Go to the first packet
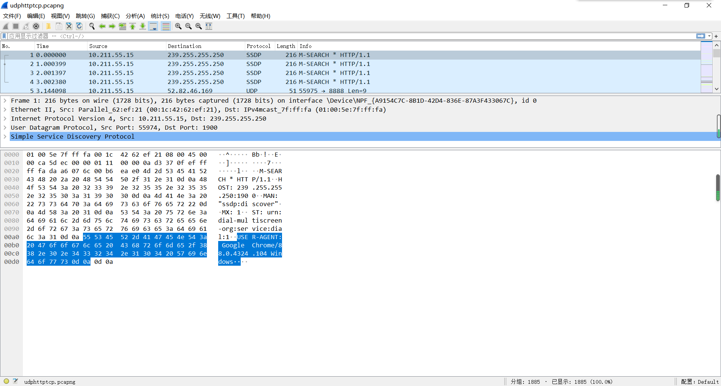The width and height of the screenshot is (721, 386). click(133, 26)
